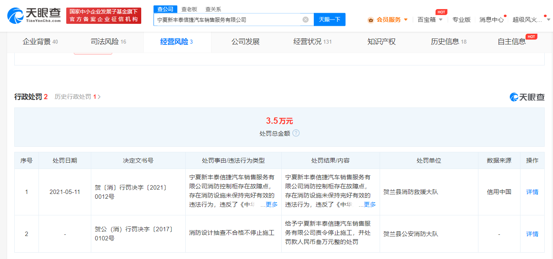Select the 处罚结果/内容 column header
The height and width of the screenshot is (259, 553).
(x=330, y=161)
